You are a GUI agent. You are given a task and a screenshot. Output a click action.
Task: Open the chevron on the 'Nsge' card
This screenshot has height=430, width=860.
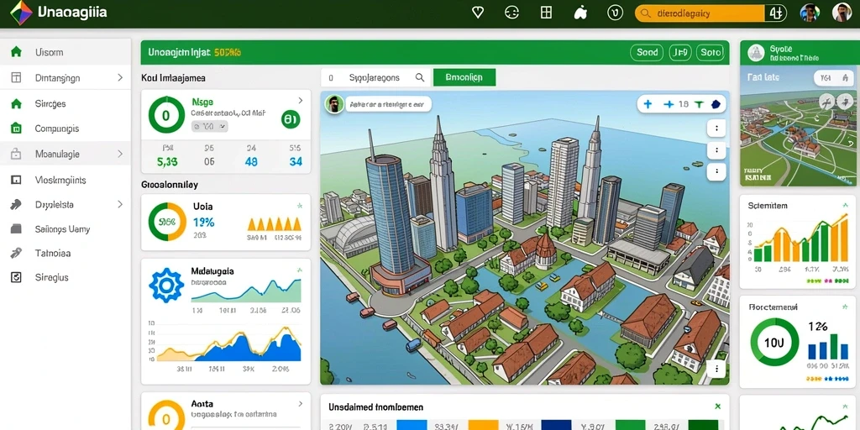pyautogui.click(x=300, y=101)
